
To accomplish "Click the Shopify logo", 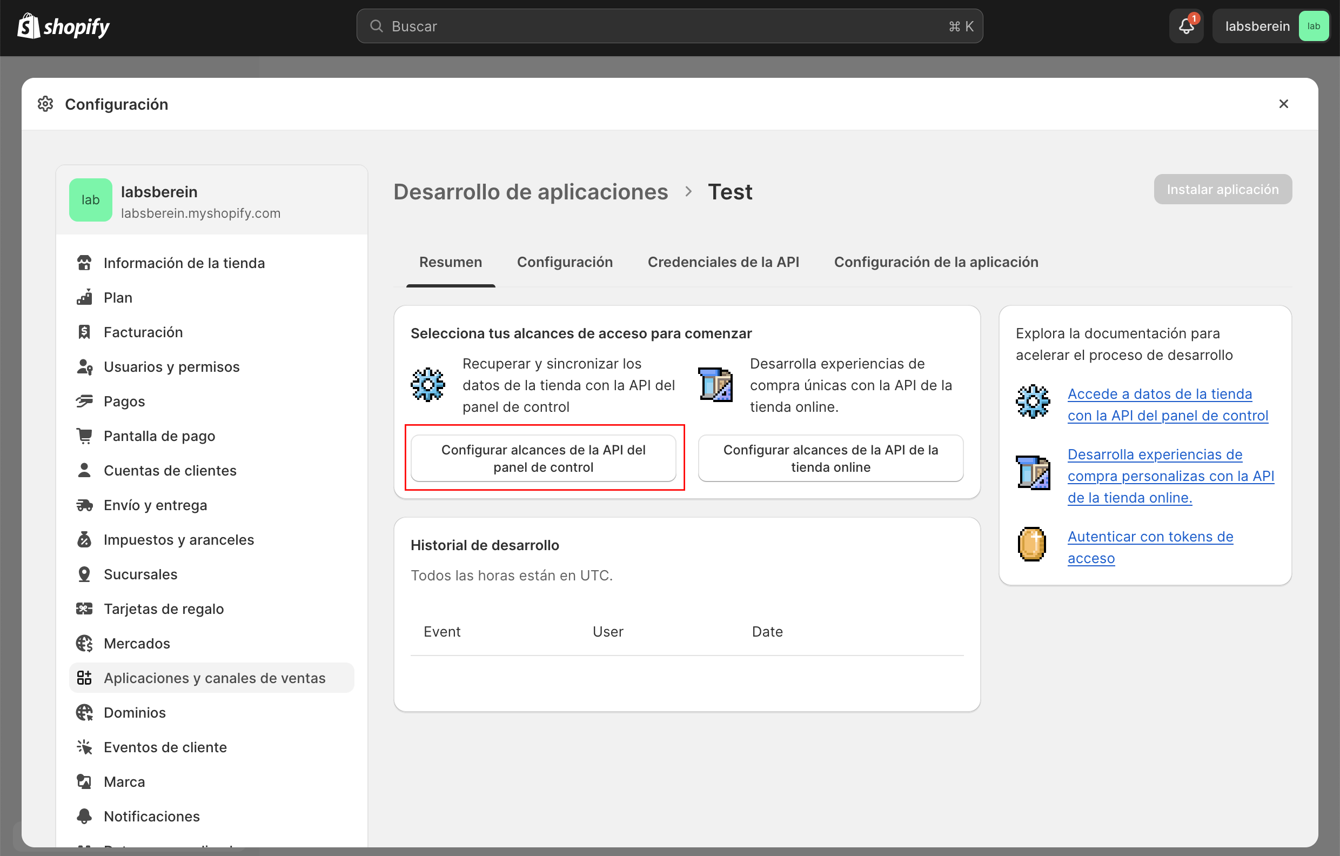I will click(x=63, y=26).
